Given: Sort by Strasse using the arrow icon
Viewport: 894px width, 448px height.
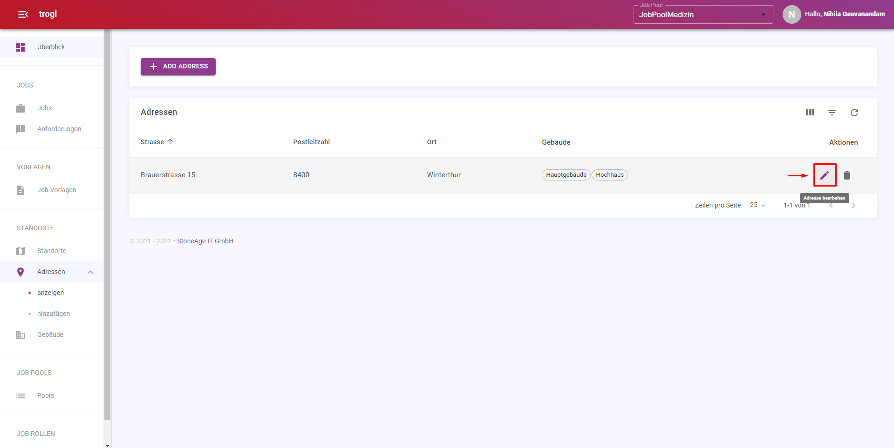Looking at the screenshot, I should [170, 142].
